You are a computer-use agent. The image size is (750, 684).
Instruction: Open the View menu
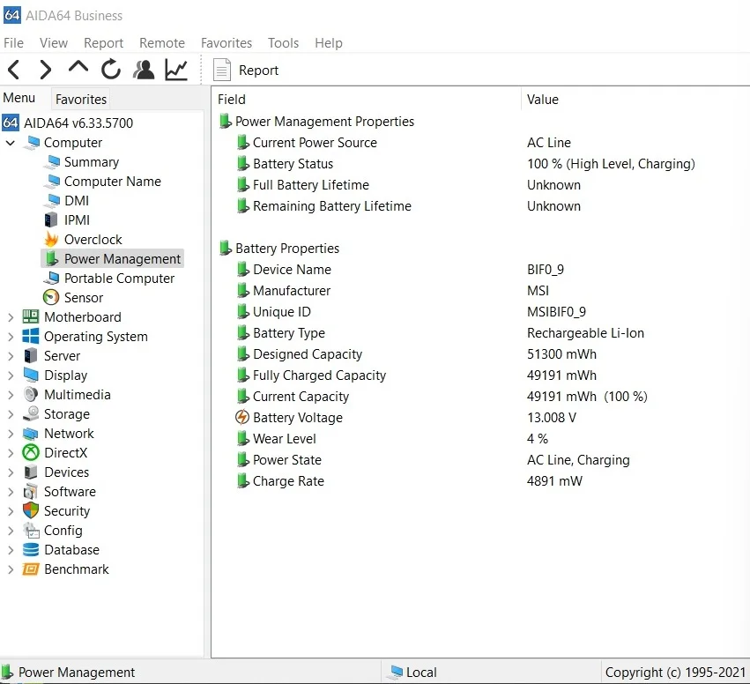click(x=54, y=43)
